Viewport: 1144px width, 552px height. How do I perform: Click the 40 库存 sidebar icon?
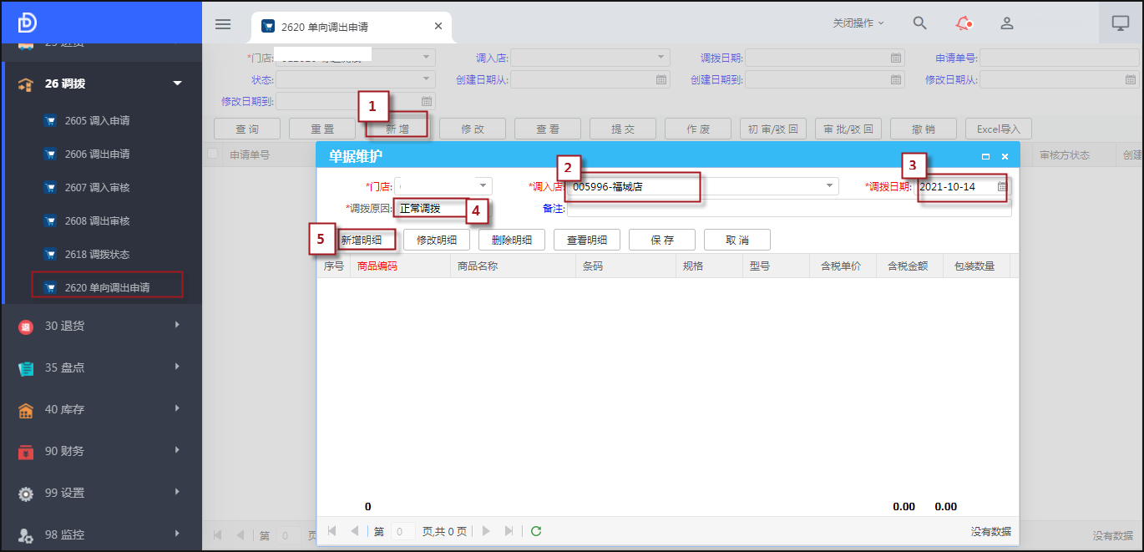point(26,410)
